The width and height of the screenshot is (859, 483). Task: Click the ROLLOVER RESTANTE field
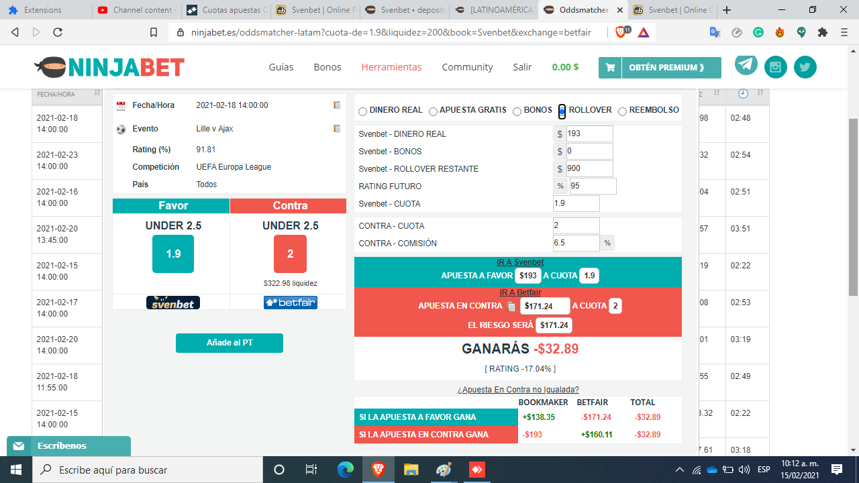pyautogui.click(x=589, y=169)
